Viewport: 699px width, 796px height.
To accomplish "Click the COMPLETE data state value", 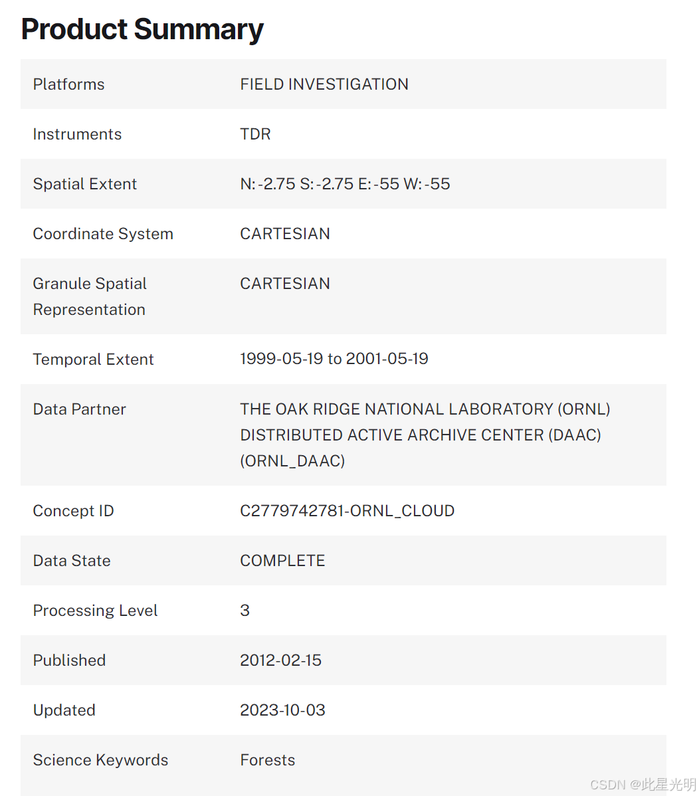I will tap(282, 561).
